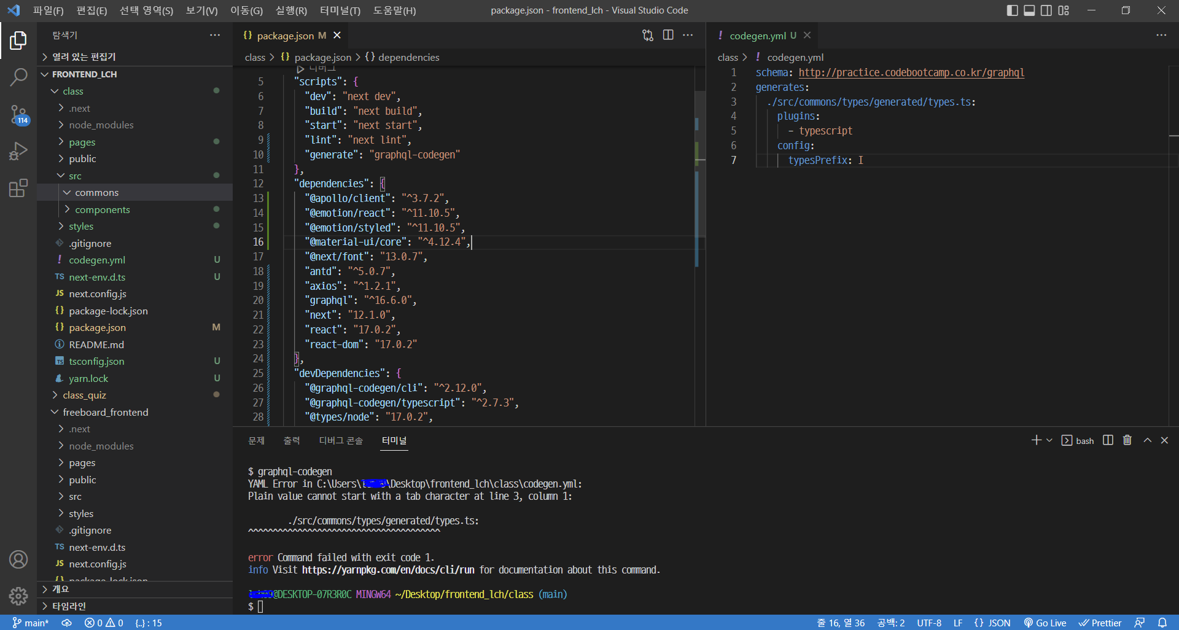
Task: Collapse the commons folder
Action: [x=135, y=192]
